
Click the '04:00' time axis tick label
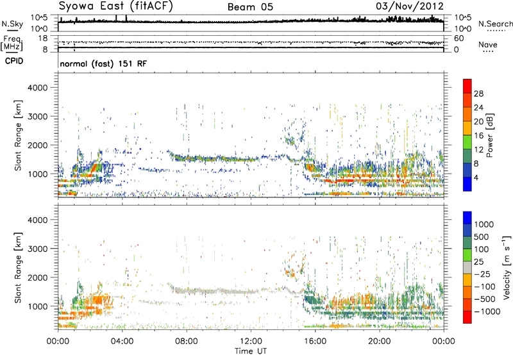pos(122,342)
